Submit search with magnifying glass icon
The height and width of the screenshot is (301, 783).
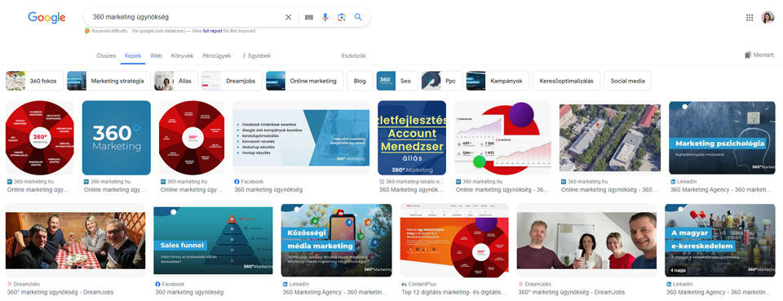point(358,17)
